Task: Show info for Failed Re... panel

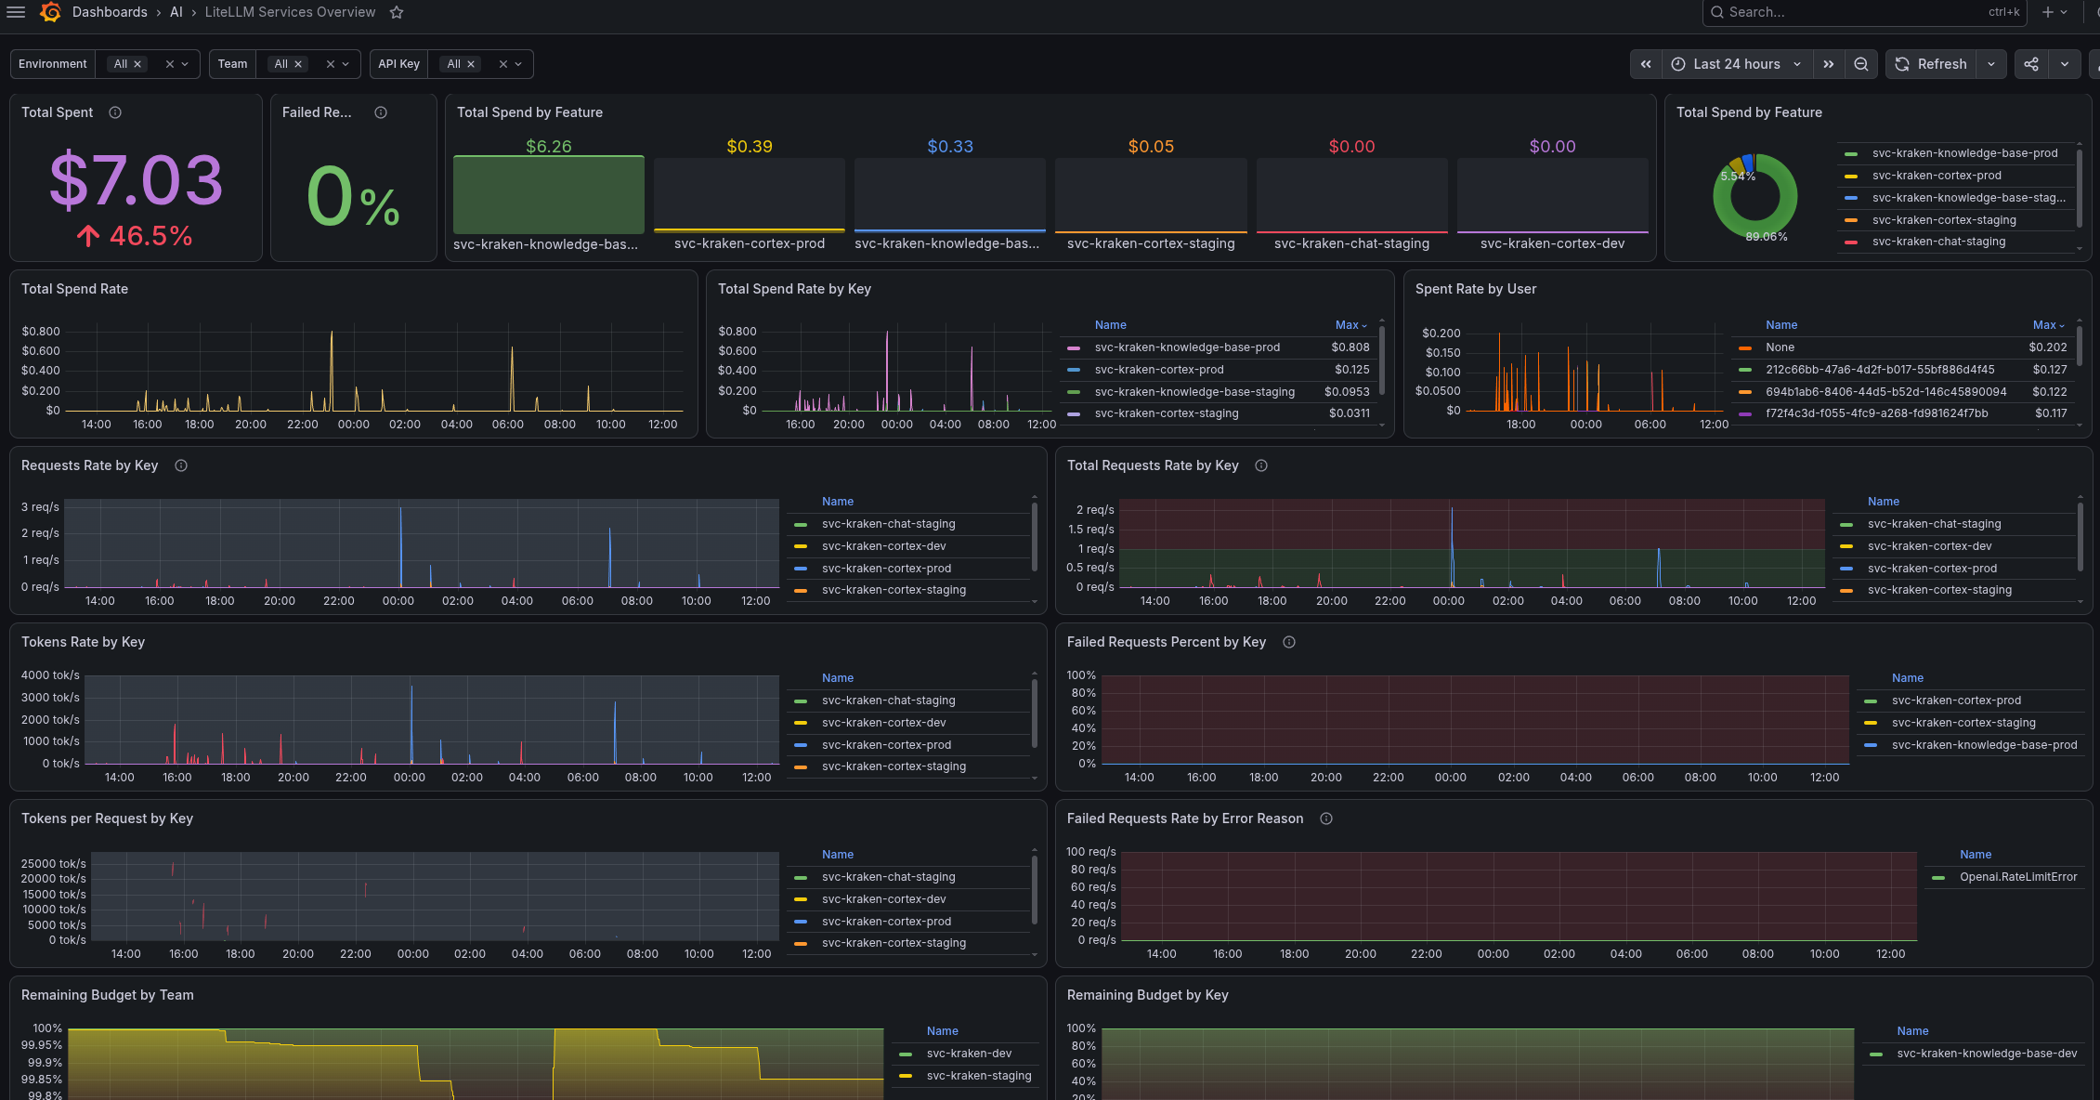Action: click(x=381, y=112)
